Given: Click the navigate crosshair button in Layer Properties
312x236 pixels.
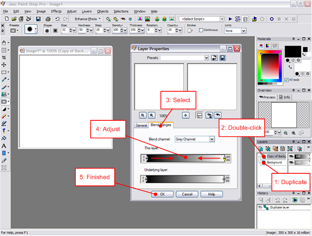Looking at the screenshot, I should [186, 115].
